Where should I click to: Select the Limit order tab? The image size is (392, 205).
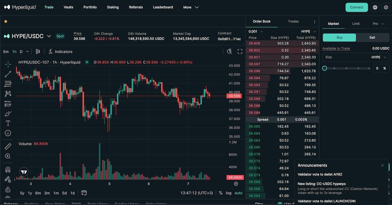356,24
